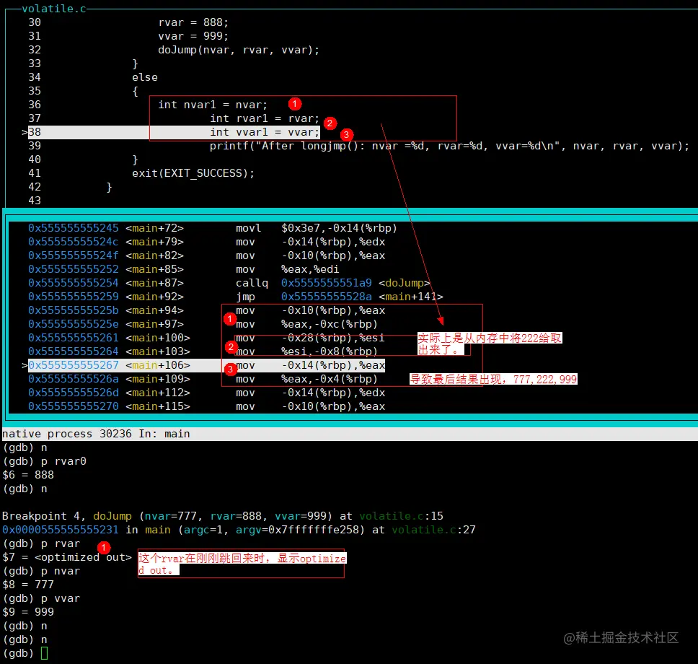Click line number 33 in the source gutter
The height and width of the screenshot is (664, 698).
[35, 64]
